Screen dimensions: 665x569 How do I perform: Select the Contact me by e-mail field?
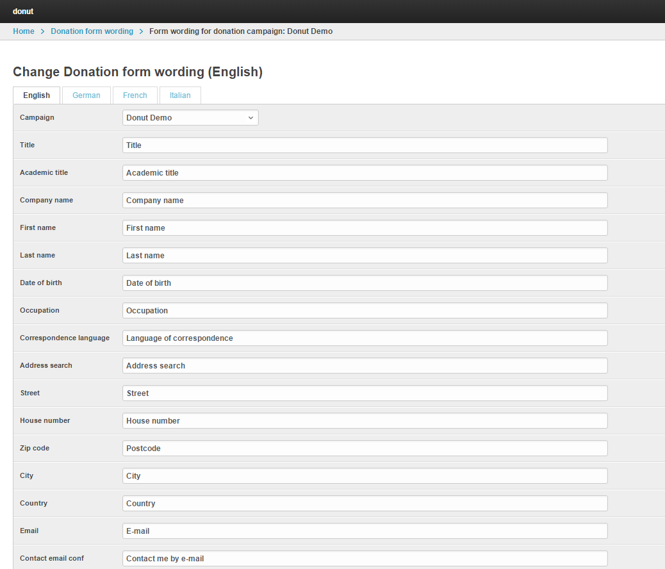(x=365, y=558)
